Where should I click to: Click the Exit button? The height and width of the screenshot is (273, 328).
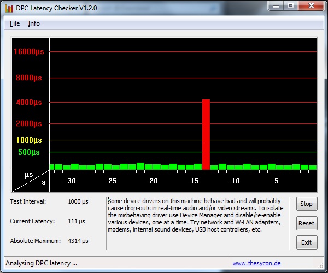(x=306, y=242)
